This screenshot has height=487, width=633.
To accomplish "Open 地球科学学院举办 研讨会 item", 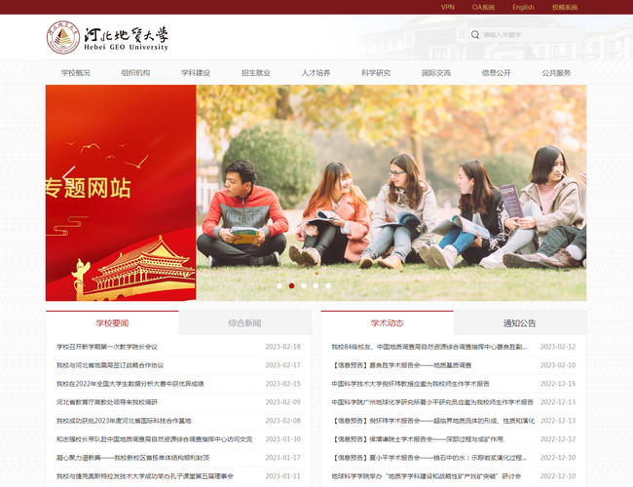I will (427, 476).
